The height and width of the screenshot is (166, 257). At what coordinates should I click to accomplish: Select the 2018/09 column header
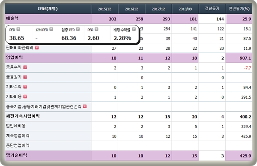[185, 9]
